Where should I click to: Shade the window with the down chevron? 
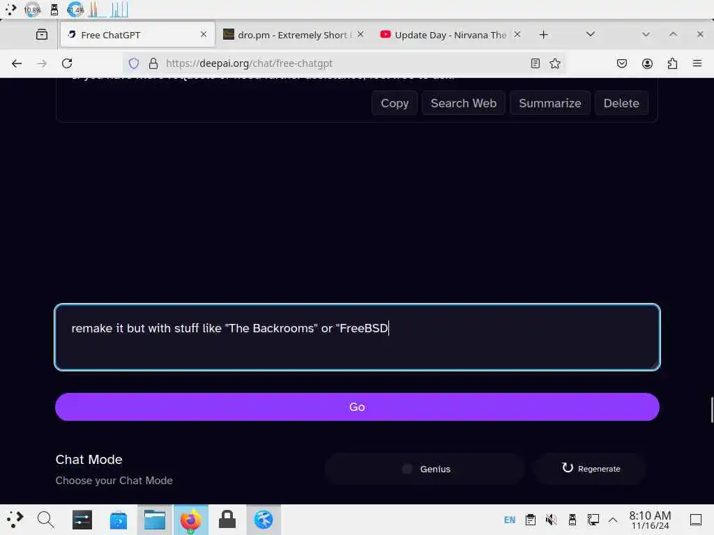pyautogui.click(x=646, y=35)
